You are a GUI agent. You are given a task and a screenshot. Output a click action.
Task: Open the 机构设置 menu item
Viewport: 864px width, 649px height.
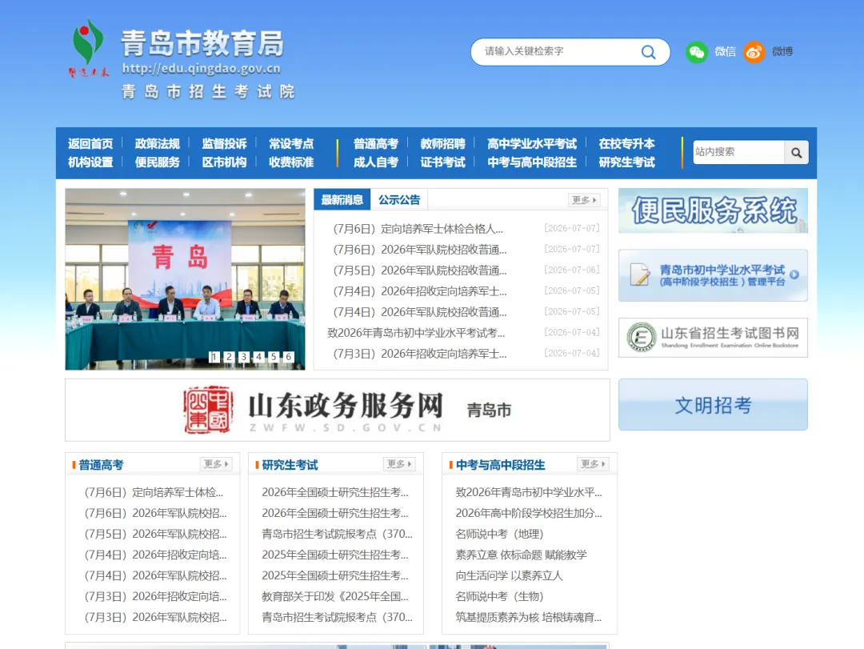90,162
